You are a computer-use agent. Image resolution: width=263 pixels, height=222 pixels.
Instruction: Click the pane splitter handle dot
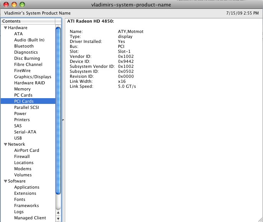point(63,120)
